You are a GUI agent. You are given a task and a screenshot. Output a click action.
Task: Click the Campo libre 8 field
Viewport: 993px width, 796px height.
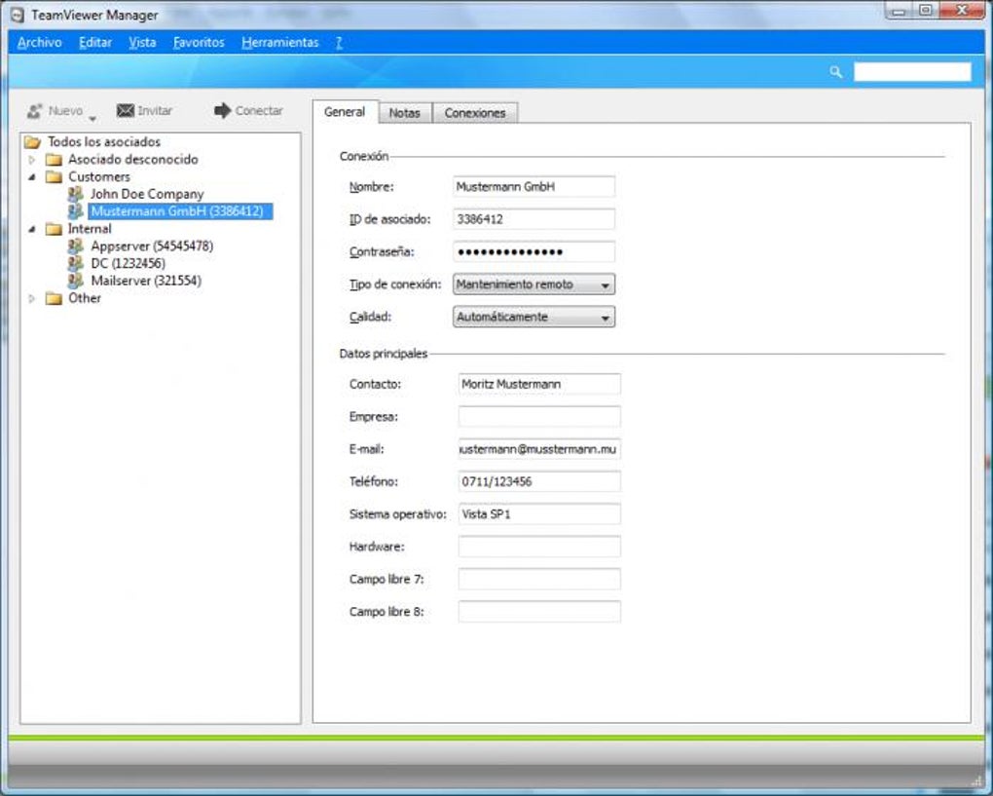(539, 612)
